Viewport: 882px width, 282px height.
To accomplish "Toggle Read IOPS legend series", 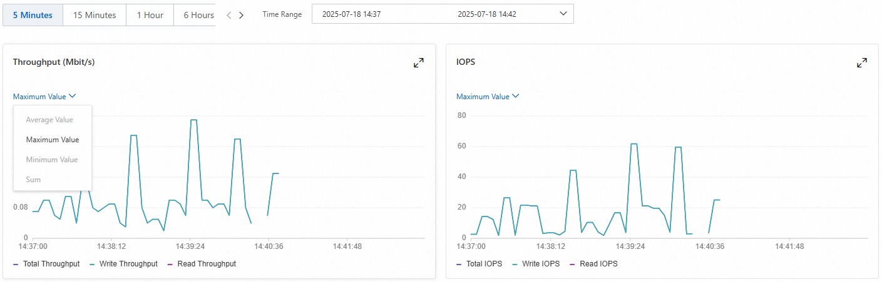I will [x=593, y=264].
